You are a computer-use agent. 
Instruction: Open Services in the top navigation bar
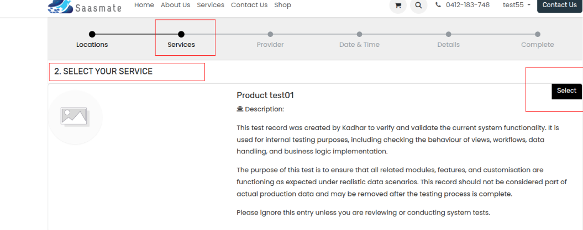pos(211,5)
